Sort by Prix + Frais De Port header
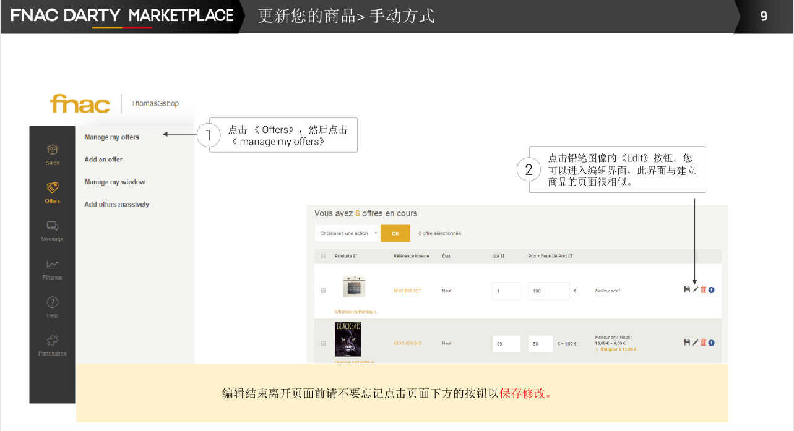 tap(550, 255)
